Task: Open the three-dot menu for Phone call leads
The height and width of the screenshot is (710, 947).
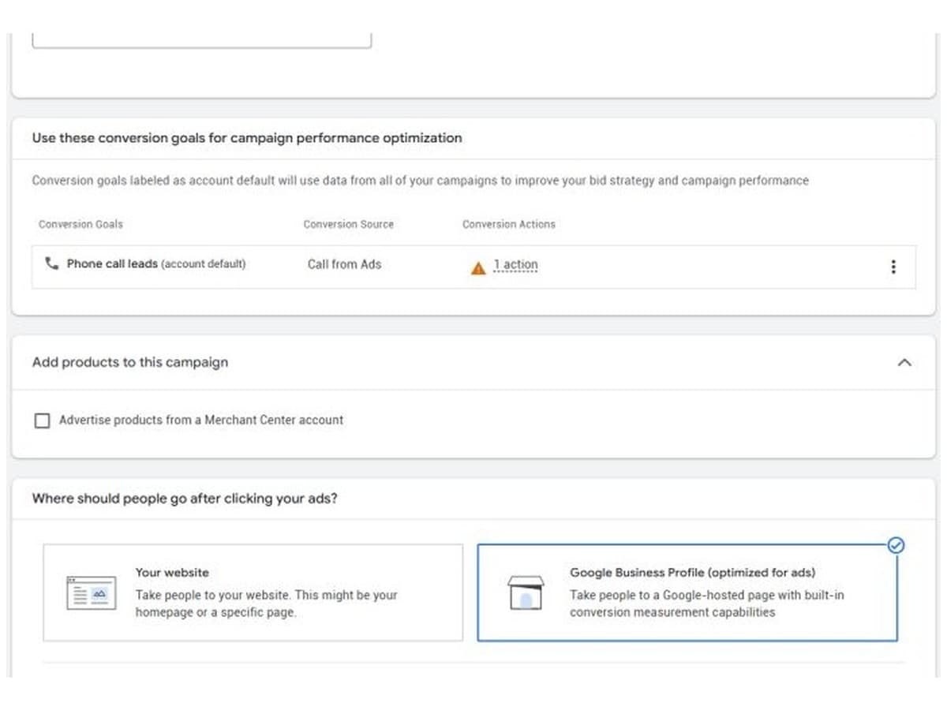Action: click(893, 267)
